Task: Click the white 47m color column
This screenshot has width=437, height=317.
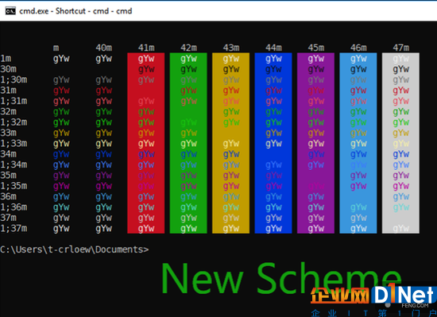Action: 400,143
